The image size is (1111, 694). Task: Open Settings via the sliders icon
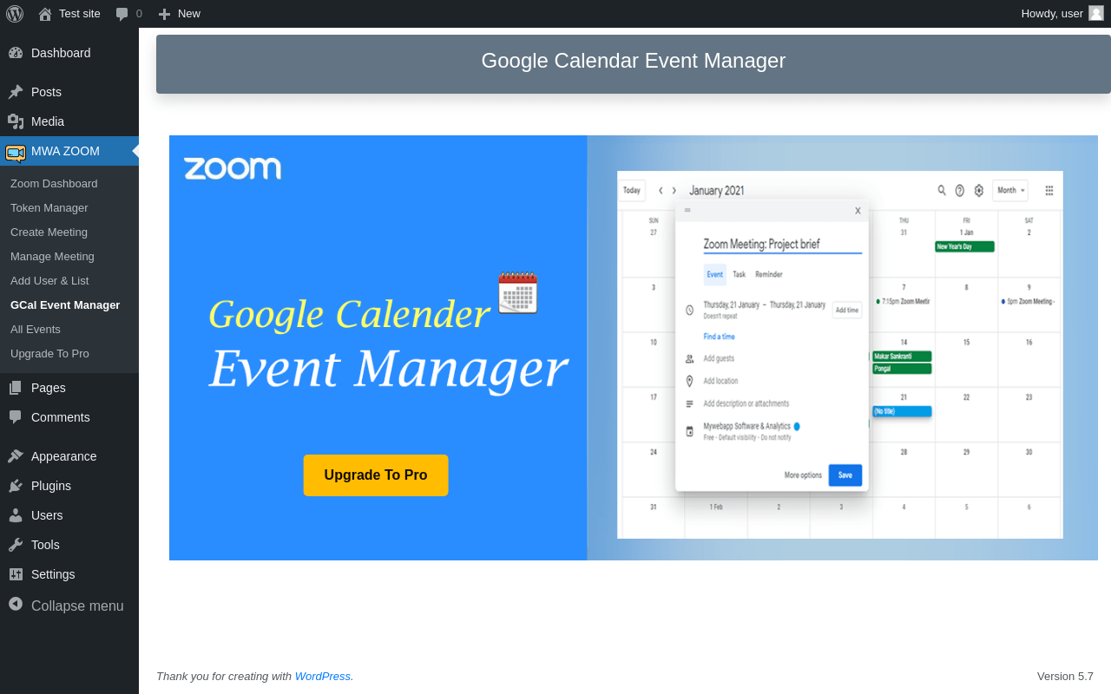point(16,574)
